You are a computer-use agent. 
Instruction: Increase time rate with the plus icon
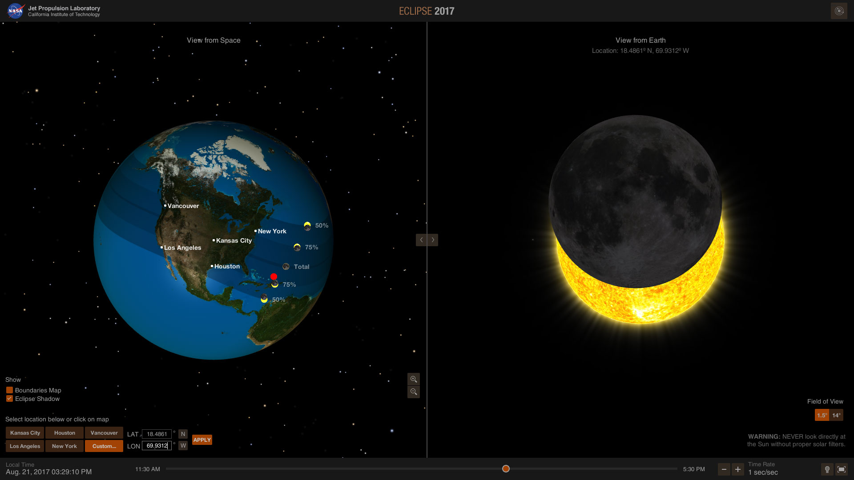737,469
